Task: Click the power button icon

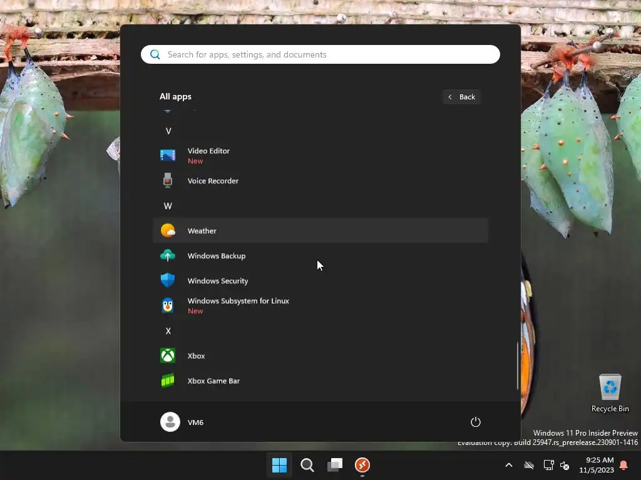Action: point(476,422)
